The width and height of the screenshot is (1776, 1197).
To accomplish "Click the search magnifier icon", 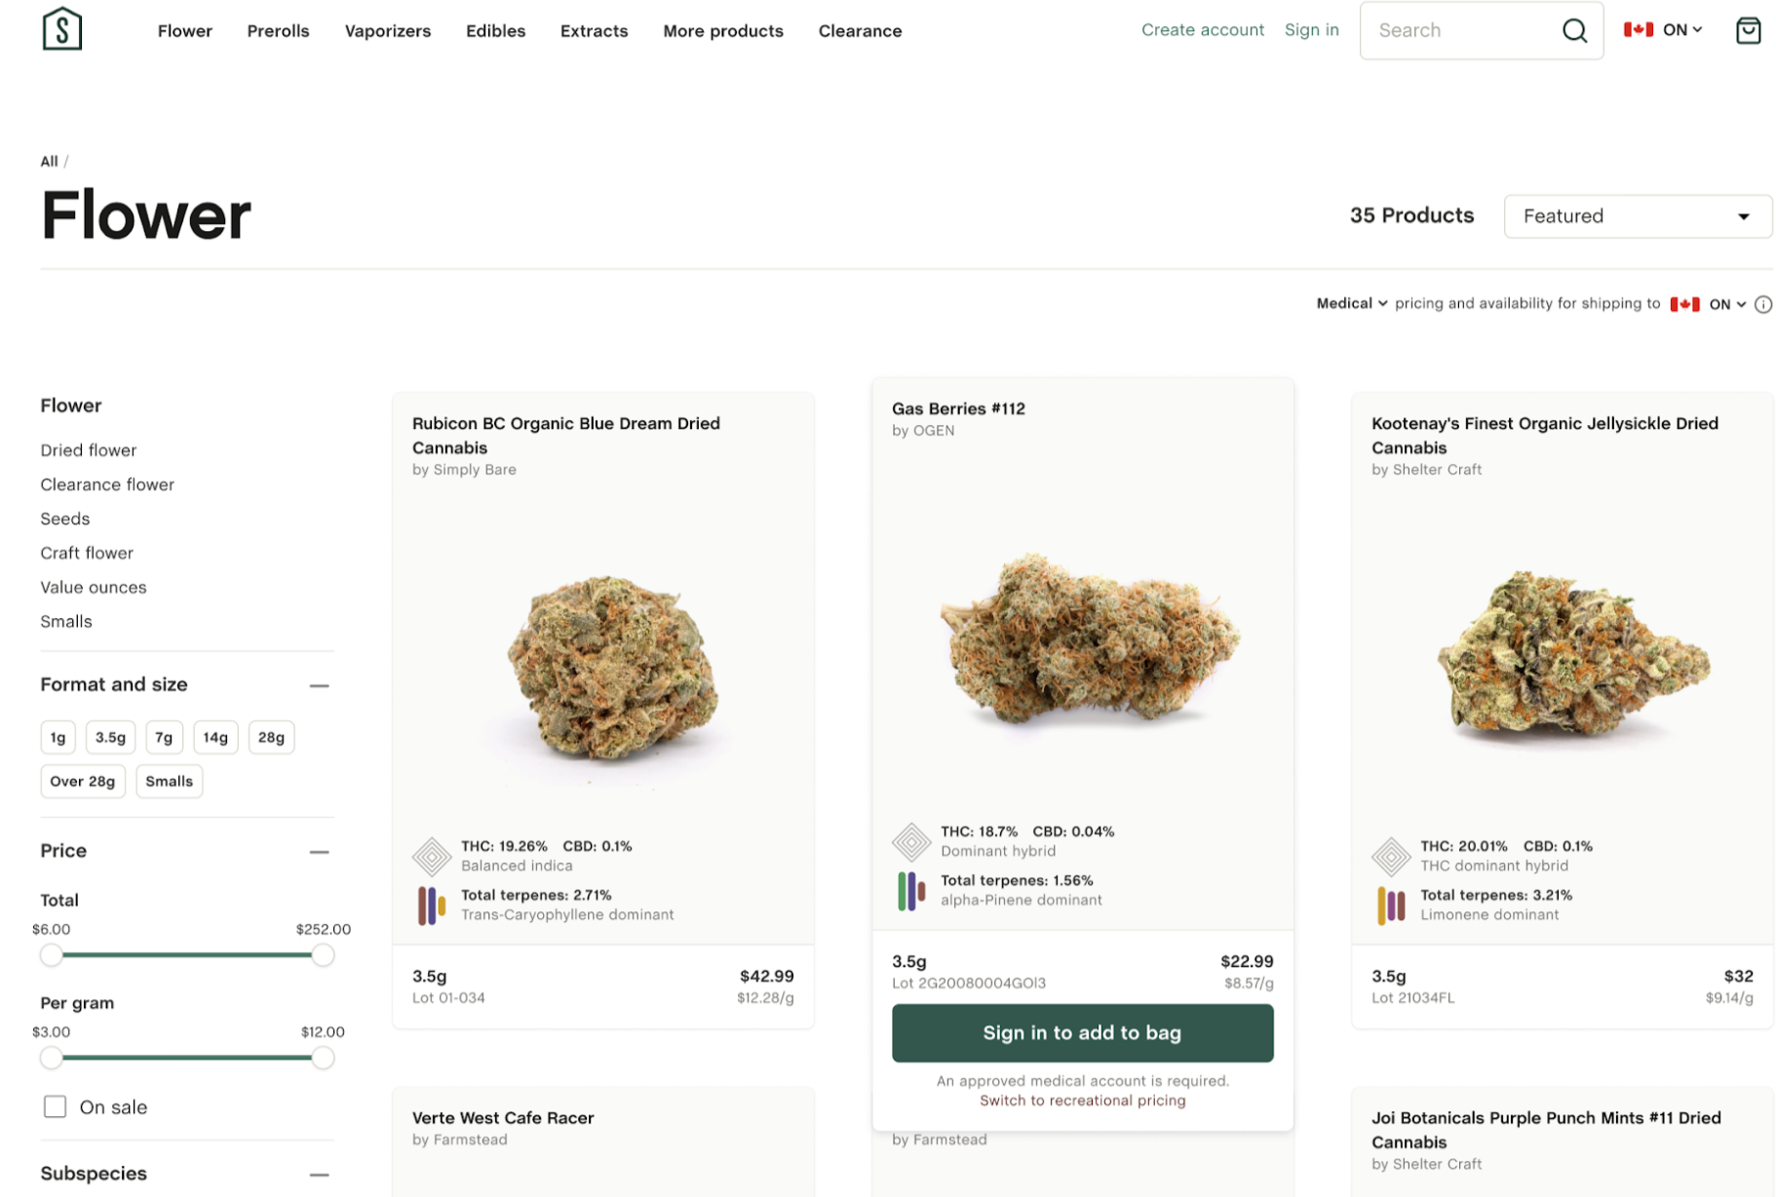I will 1573,30.
